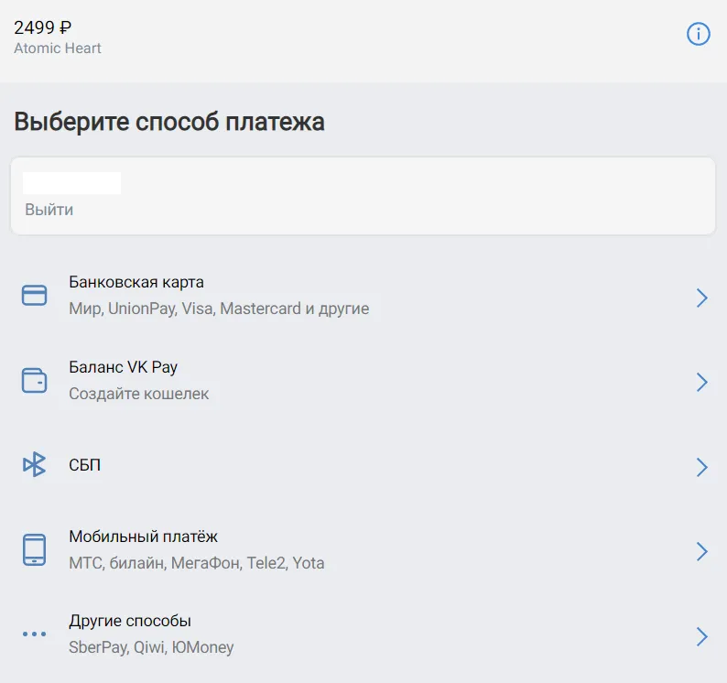Choose Другие способы payment option

[130, 621]
